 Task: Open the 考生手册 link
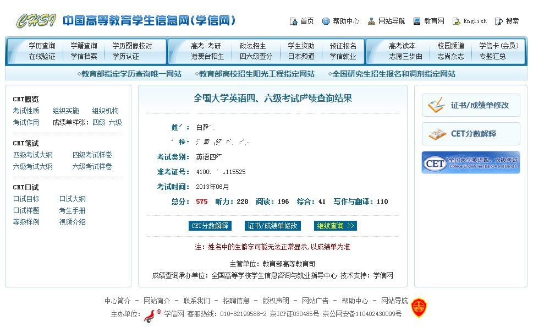73,210
